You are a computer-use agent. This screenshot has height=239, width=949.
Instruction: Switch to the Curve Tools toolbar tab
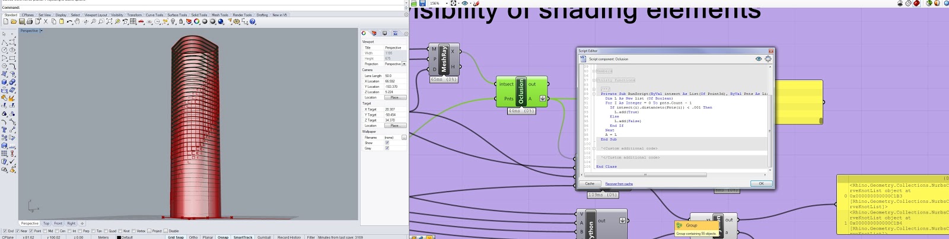pyautogui.click(x=154, y=15)
